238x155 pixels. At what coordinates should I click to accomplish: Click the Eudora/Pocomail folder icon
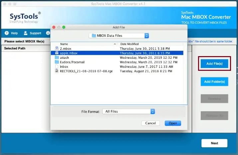click(x=57, y=62)
